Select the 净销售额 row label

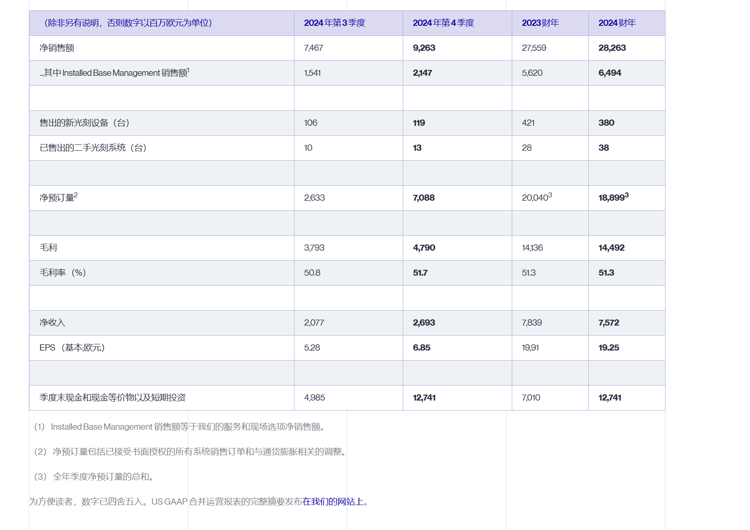(x=57, y=48)
